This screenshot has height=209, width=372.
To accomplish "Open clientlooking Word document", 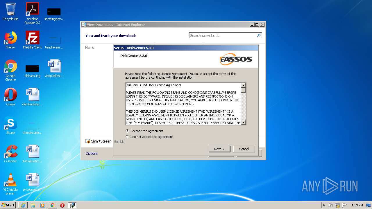I will pos(32,97).
